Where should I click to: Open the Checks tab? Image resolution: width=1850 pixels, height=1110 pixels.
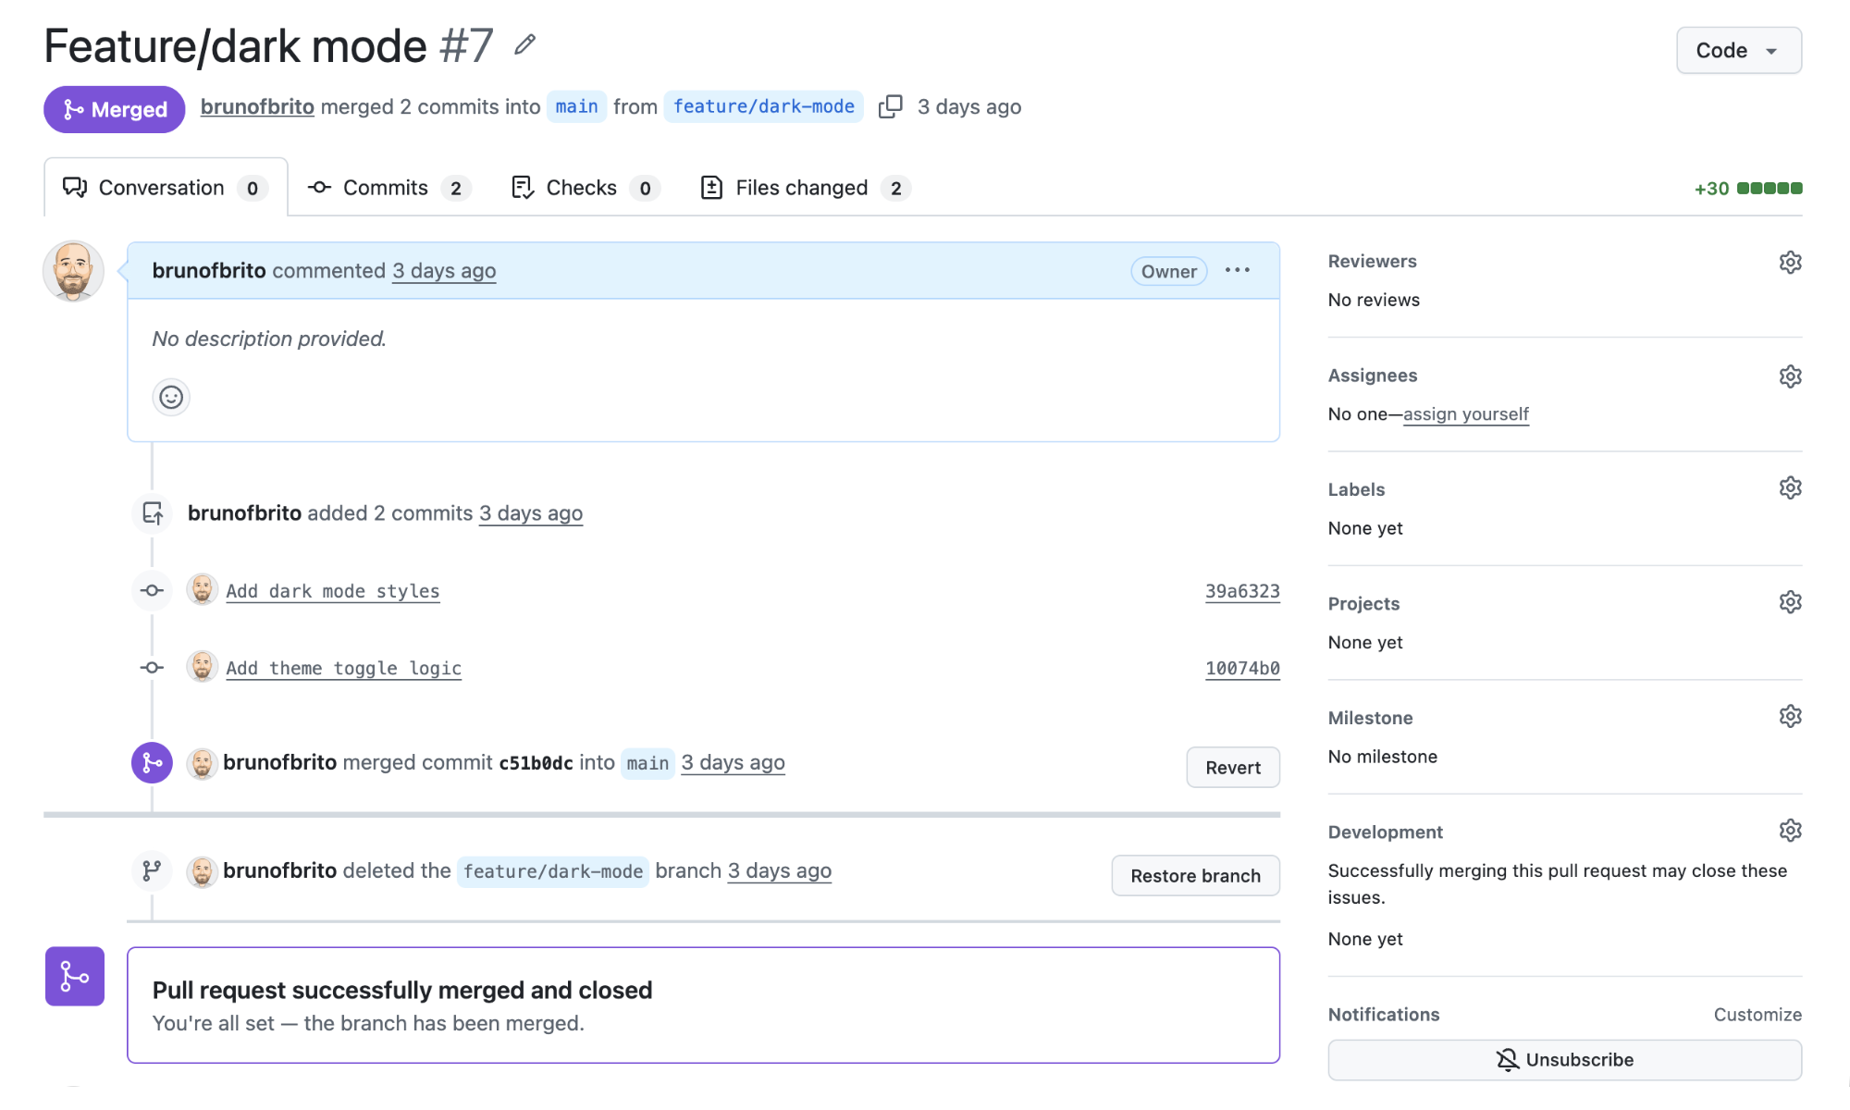pos(585,188)
